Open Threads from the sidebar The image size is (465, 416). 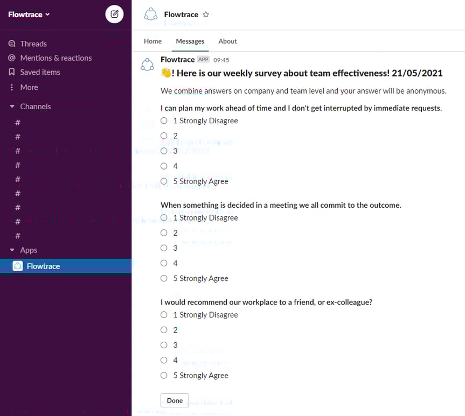tap(32, 43)
